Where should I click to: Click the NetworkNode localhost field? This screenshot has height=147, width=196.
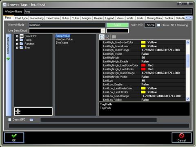click(67, 25)
